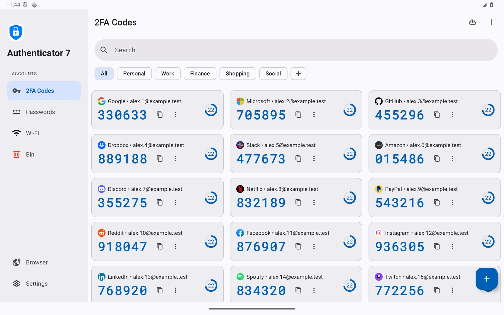The height and width of the screenshot is (315, 504).
Task: Copy the PayPal code 543216
Action: 437,202
